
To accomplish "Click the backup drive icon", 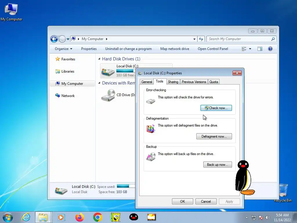I will 151,157.
